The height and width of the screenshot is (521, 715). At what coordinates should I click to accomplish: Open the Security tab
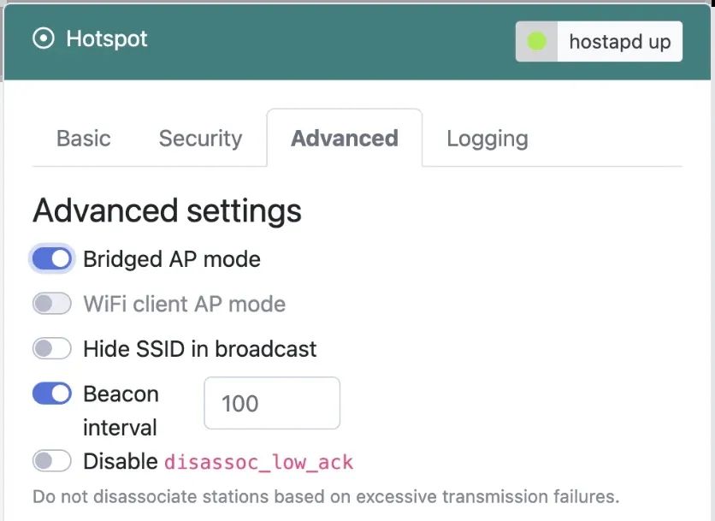pos(200,139)
